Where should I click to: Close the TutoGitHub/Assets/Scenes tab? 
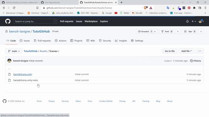[116, 2]
